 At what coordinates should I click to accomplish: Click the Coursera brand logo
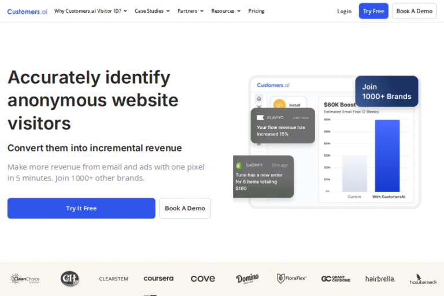(158, 279)
